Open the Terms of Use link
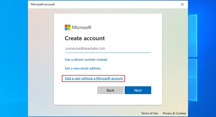The image size is (216, 117). [150, 113]
